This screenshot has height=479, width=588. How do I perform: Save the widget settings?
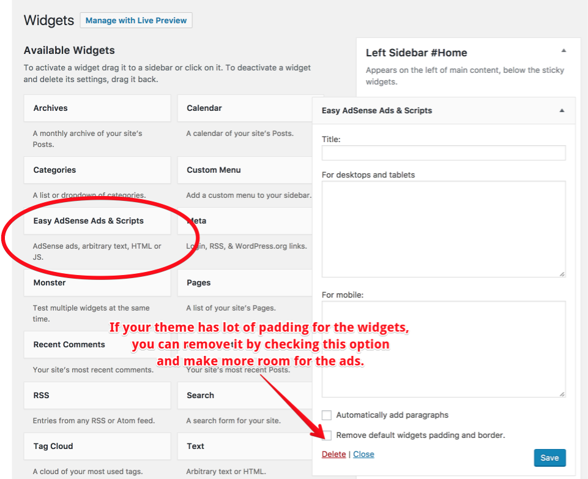(549, 458)
